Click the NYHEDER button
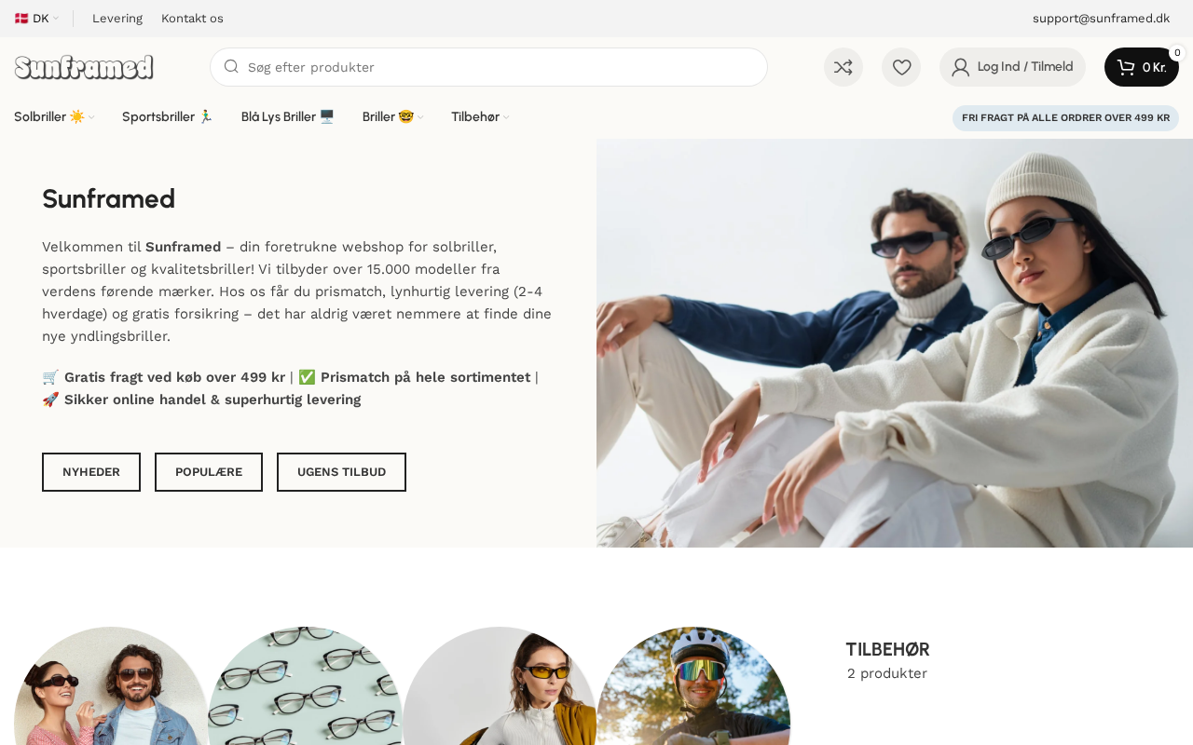The image size is (1193, 745). [91, 472]
